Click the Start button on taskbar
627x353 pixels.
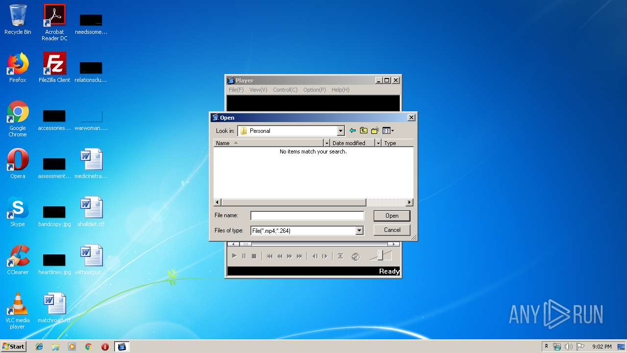coord(13,346)
